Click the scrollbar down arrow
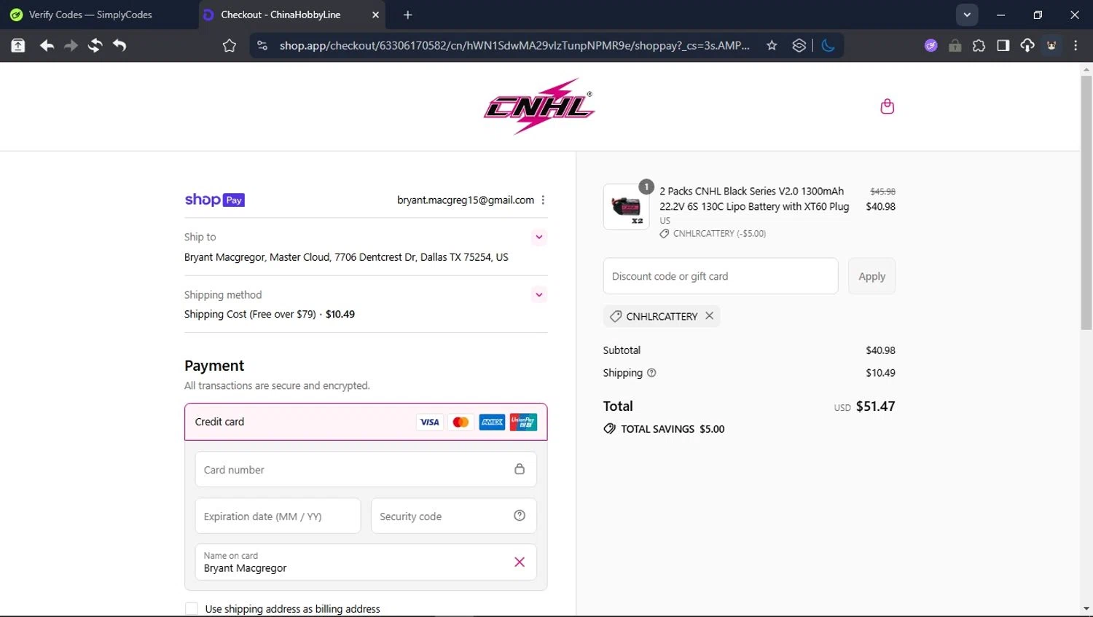This screenshot has height=617, width=1093. 1086,609
